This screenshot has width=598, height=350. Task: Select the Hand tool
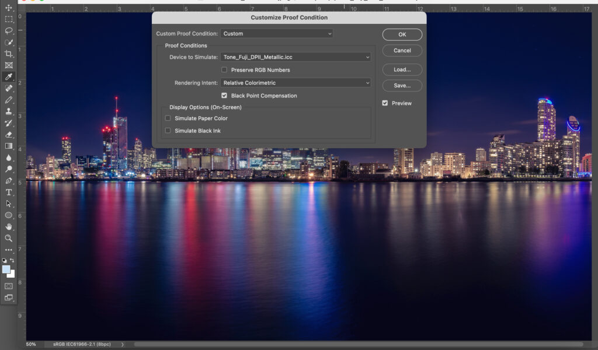tap(8, 226)
